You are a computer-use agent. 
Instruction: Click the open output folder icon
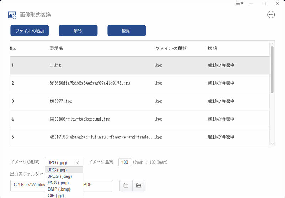[139, 186]
